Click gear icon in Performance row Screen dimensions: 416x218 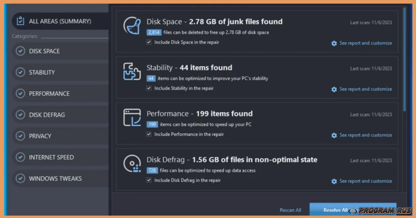point(334,135)
